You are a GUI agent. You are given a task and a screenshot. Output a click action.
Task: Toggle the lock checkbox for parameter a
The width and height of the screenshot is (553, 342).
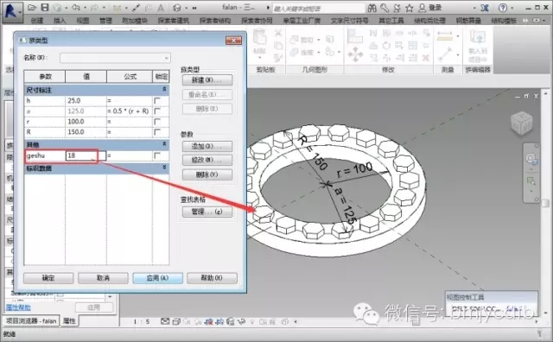pos(157,111)
